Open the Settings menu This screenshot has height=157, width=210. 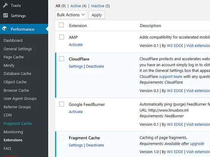pos(18,16)
